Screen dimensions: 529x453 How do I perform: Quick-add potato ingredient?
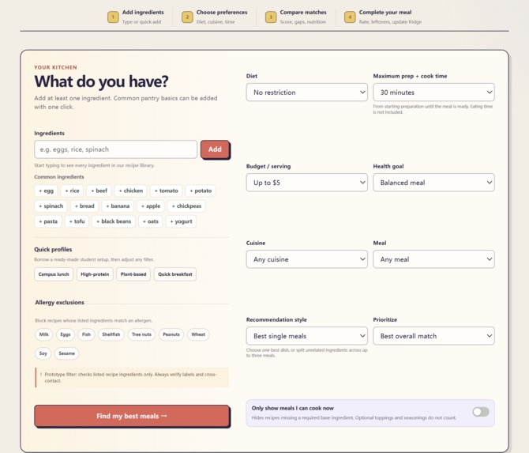pos(201,191)
